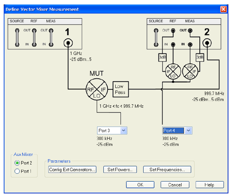This screenshot has width=231, height=196.
Task: Click the Cancel button
Action: click(x=175, y=185)
